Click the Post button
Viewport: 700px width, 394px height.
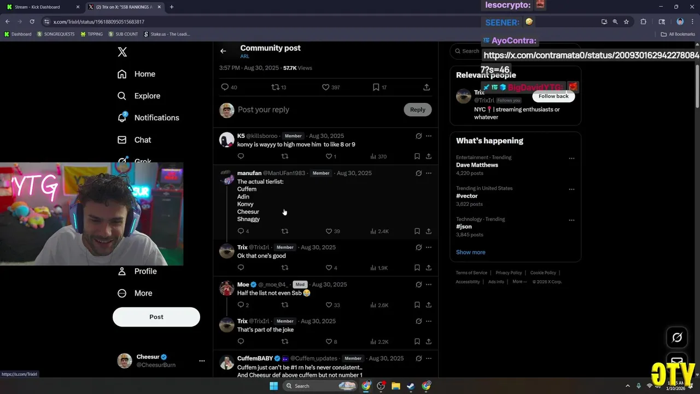156,317
